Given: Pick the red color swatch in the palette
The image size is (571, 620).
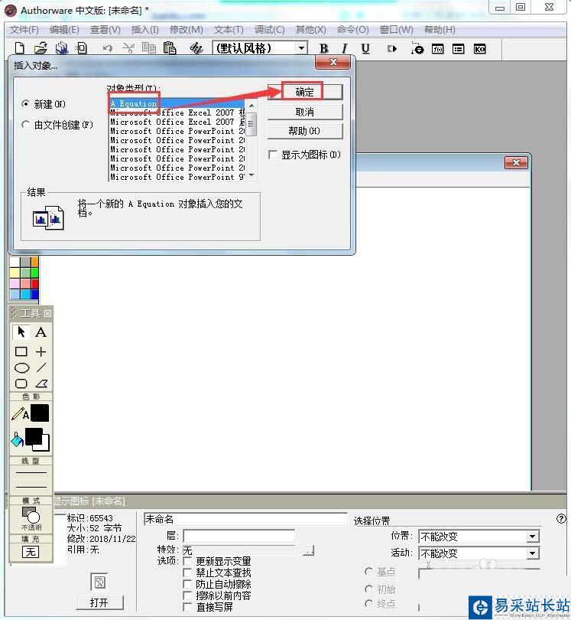Looking at the screenshot, I should coord(34,283).
